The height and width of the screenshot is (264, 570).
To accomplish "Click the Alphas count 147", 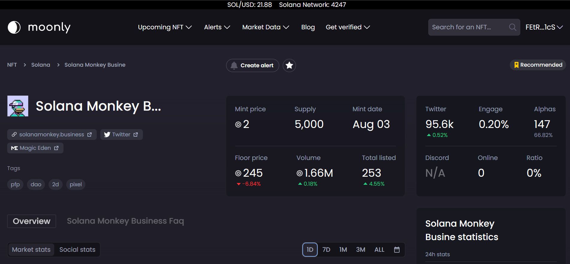I will pos(542,124).
